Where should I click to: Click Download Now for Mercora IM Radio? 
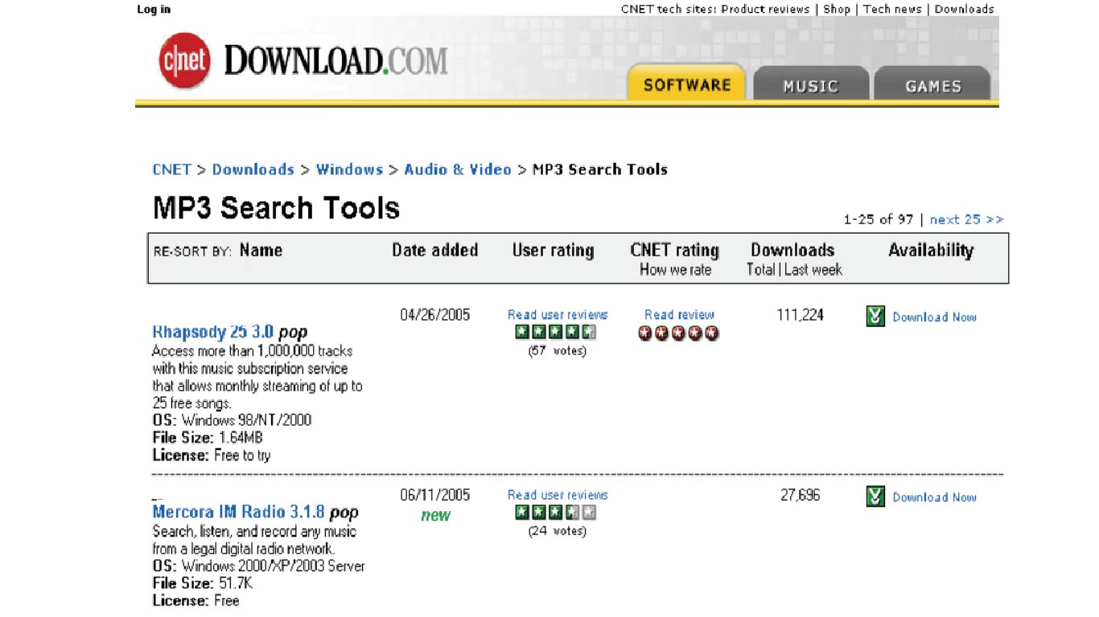pos(934,497)
